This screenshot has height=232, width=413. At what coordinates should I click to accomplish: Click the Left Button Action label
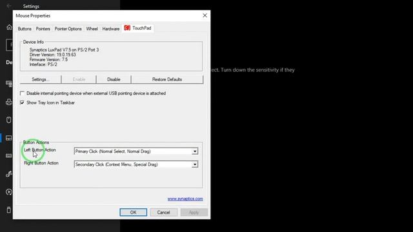pyautogui.click(x=40, y=150)
